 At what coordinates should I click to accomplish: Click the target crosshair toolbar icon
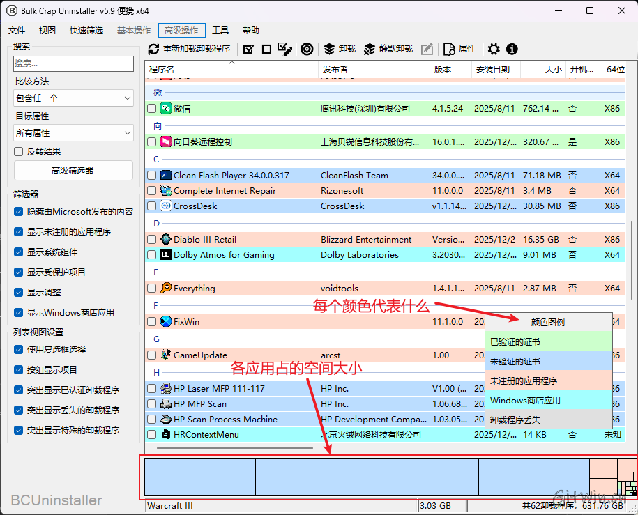[307, 49]
